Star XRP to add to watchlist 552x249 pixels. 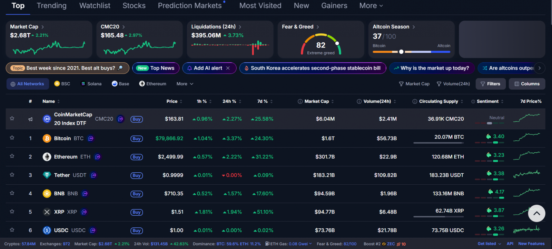click(12, 212)
